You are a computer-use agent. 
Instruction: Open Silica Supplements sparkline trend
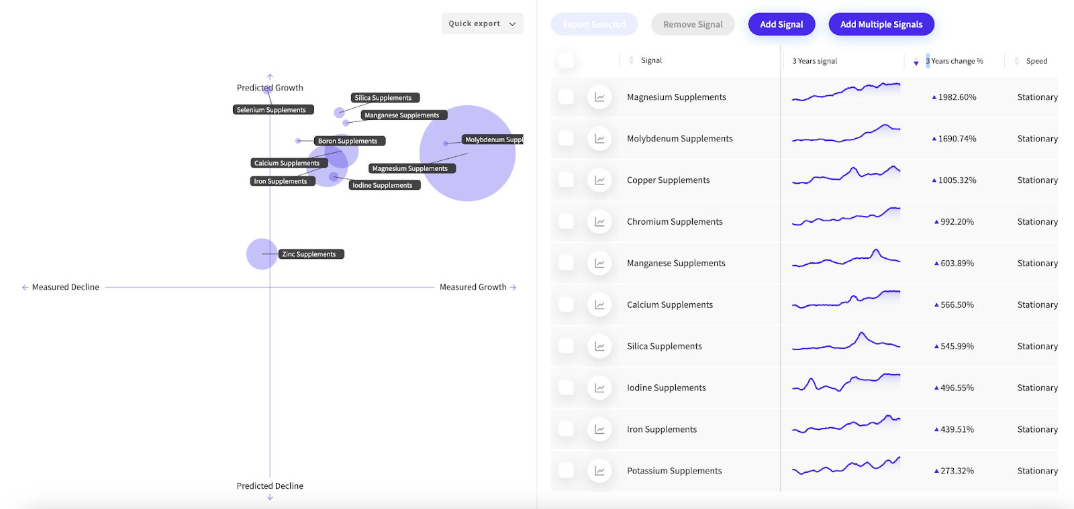pyautogui.click(x=846, y=341)
